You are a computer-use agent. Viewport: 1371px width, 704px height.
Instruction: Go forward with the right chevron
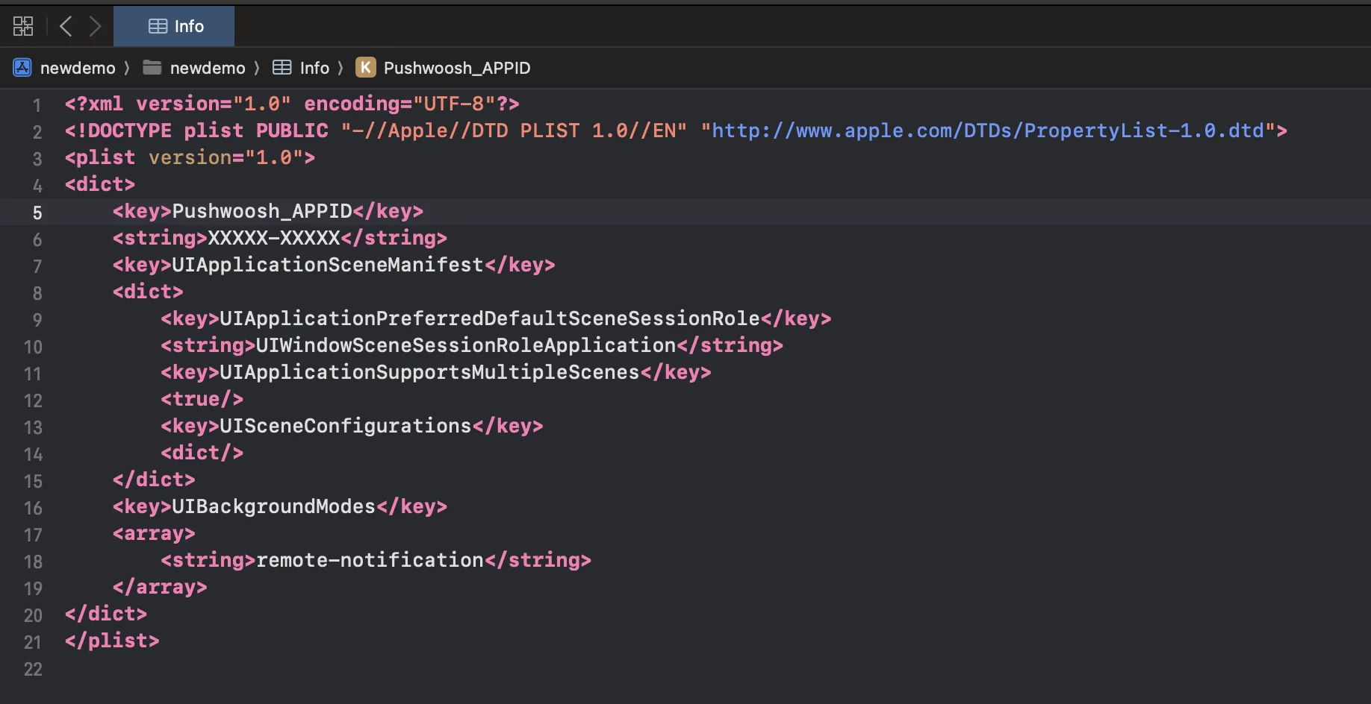(x=95, y=26)
